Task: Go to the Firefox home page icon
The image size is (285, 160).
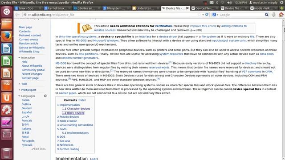Action: [x=281, y=15]
